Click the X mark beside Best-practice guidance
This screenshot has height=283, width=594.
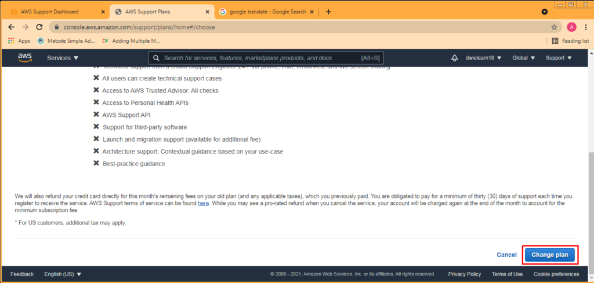point(96,163)
